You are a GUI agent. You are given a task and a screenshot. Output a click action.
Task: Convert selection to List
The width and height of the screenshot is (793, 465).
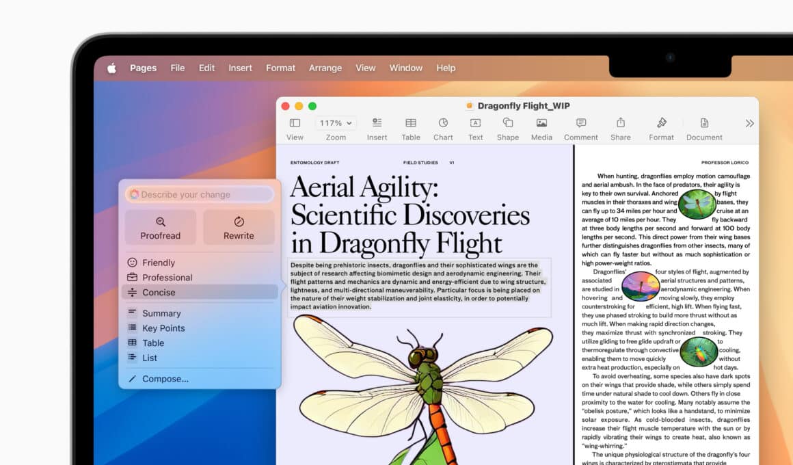pos(200,358)
